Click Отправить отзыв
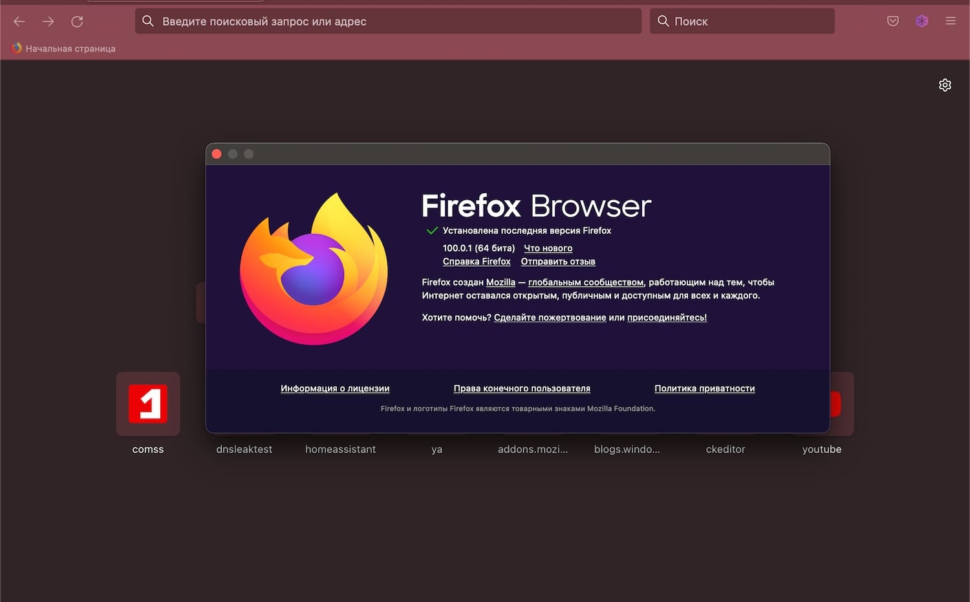Screen dimensions: 970x602 tap(557, 262)
